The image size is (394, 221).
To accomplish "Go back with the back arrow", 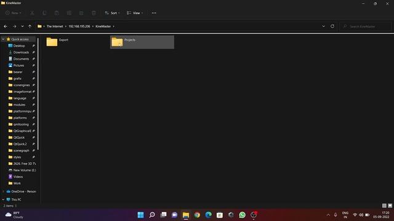I will 6,26.
